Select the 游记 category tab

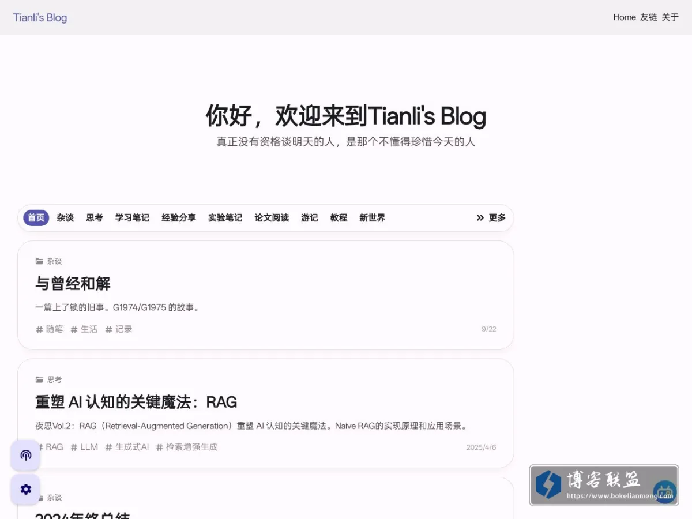pyautogui.click(x=310, y=217)
